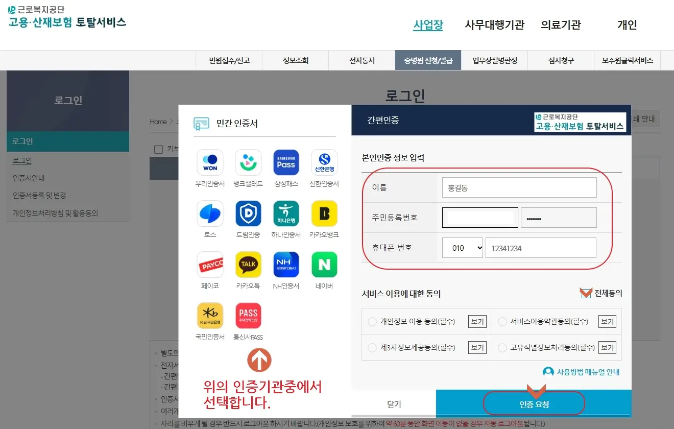Open the 의료기관 top menu
This screenshot has height=429, width=674.
(561, 25)
